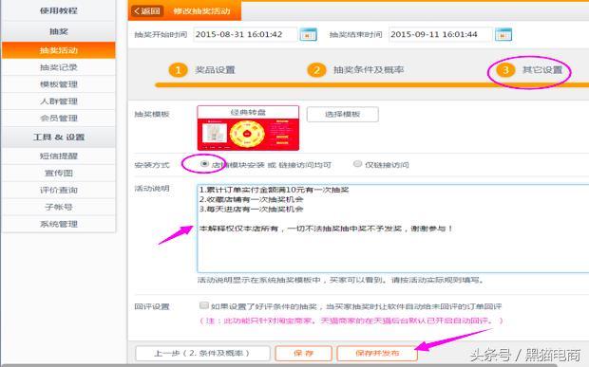The height and width of the screenshot is (367, 589).
Task: Open 短信提醒 in the sidebar
Action: click(x=59, y=156)
